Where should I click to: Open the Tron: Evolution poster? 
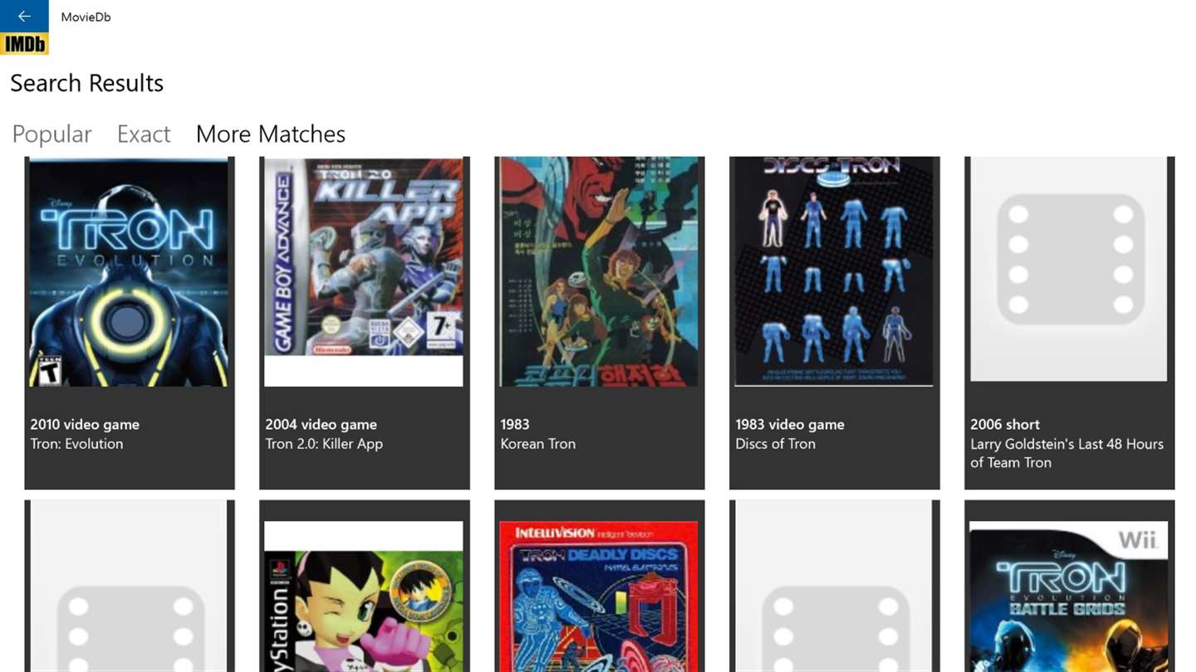129,272
